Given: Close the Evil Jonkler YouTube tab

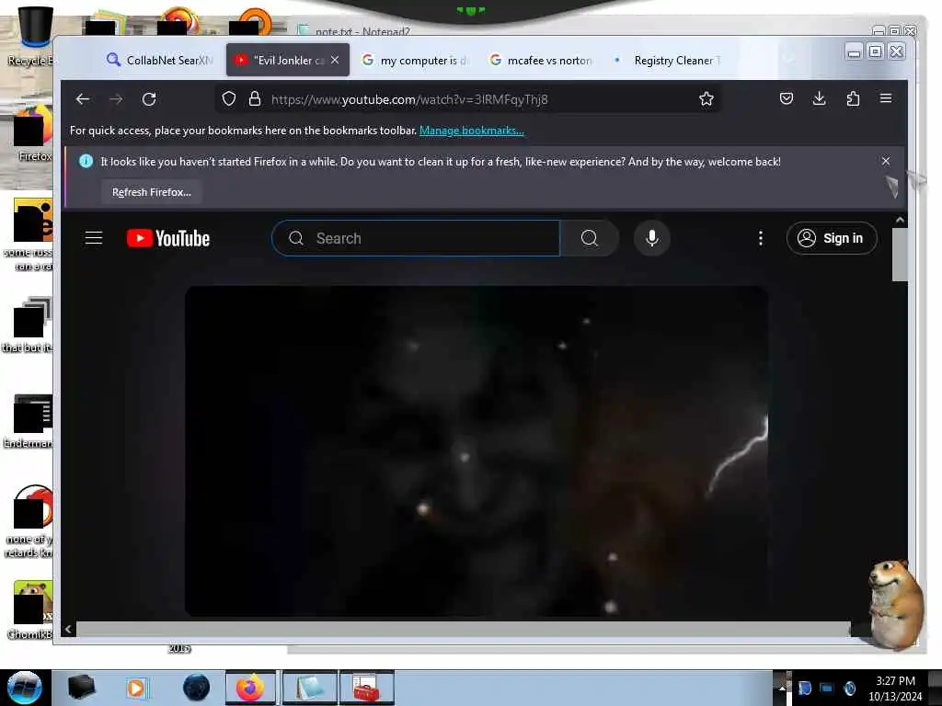Looking at the screenshot, I should click(x=335, y=60).
